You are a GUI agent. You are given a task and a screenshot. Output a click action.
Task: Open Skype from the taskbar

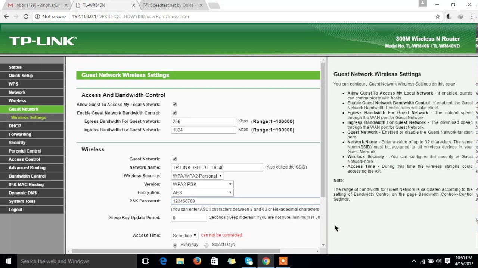pyautogui.click(x=249, y=261)
